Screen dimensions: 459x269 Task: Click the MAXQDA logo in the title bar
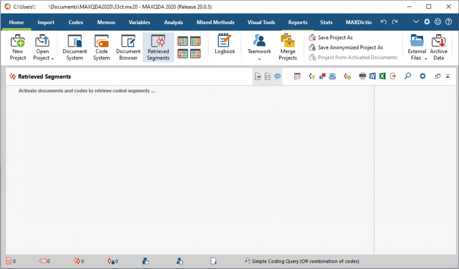tap(8, 6)
